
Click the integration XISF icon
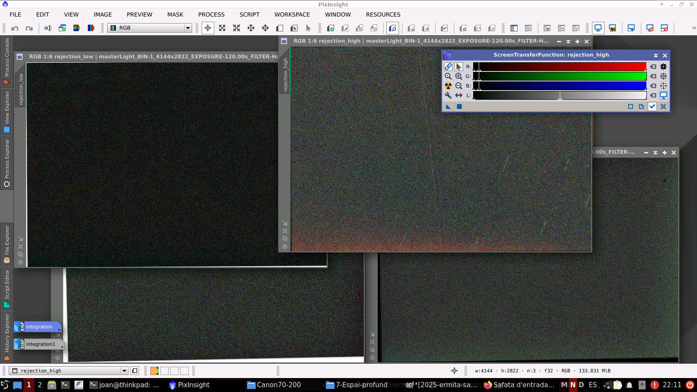click(37, 327)
